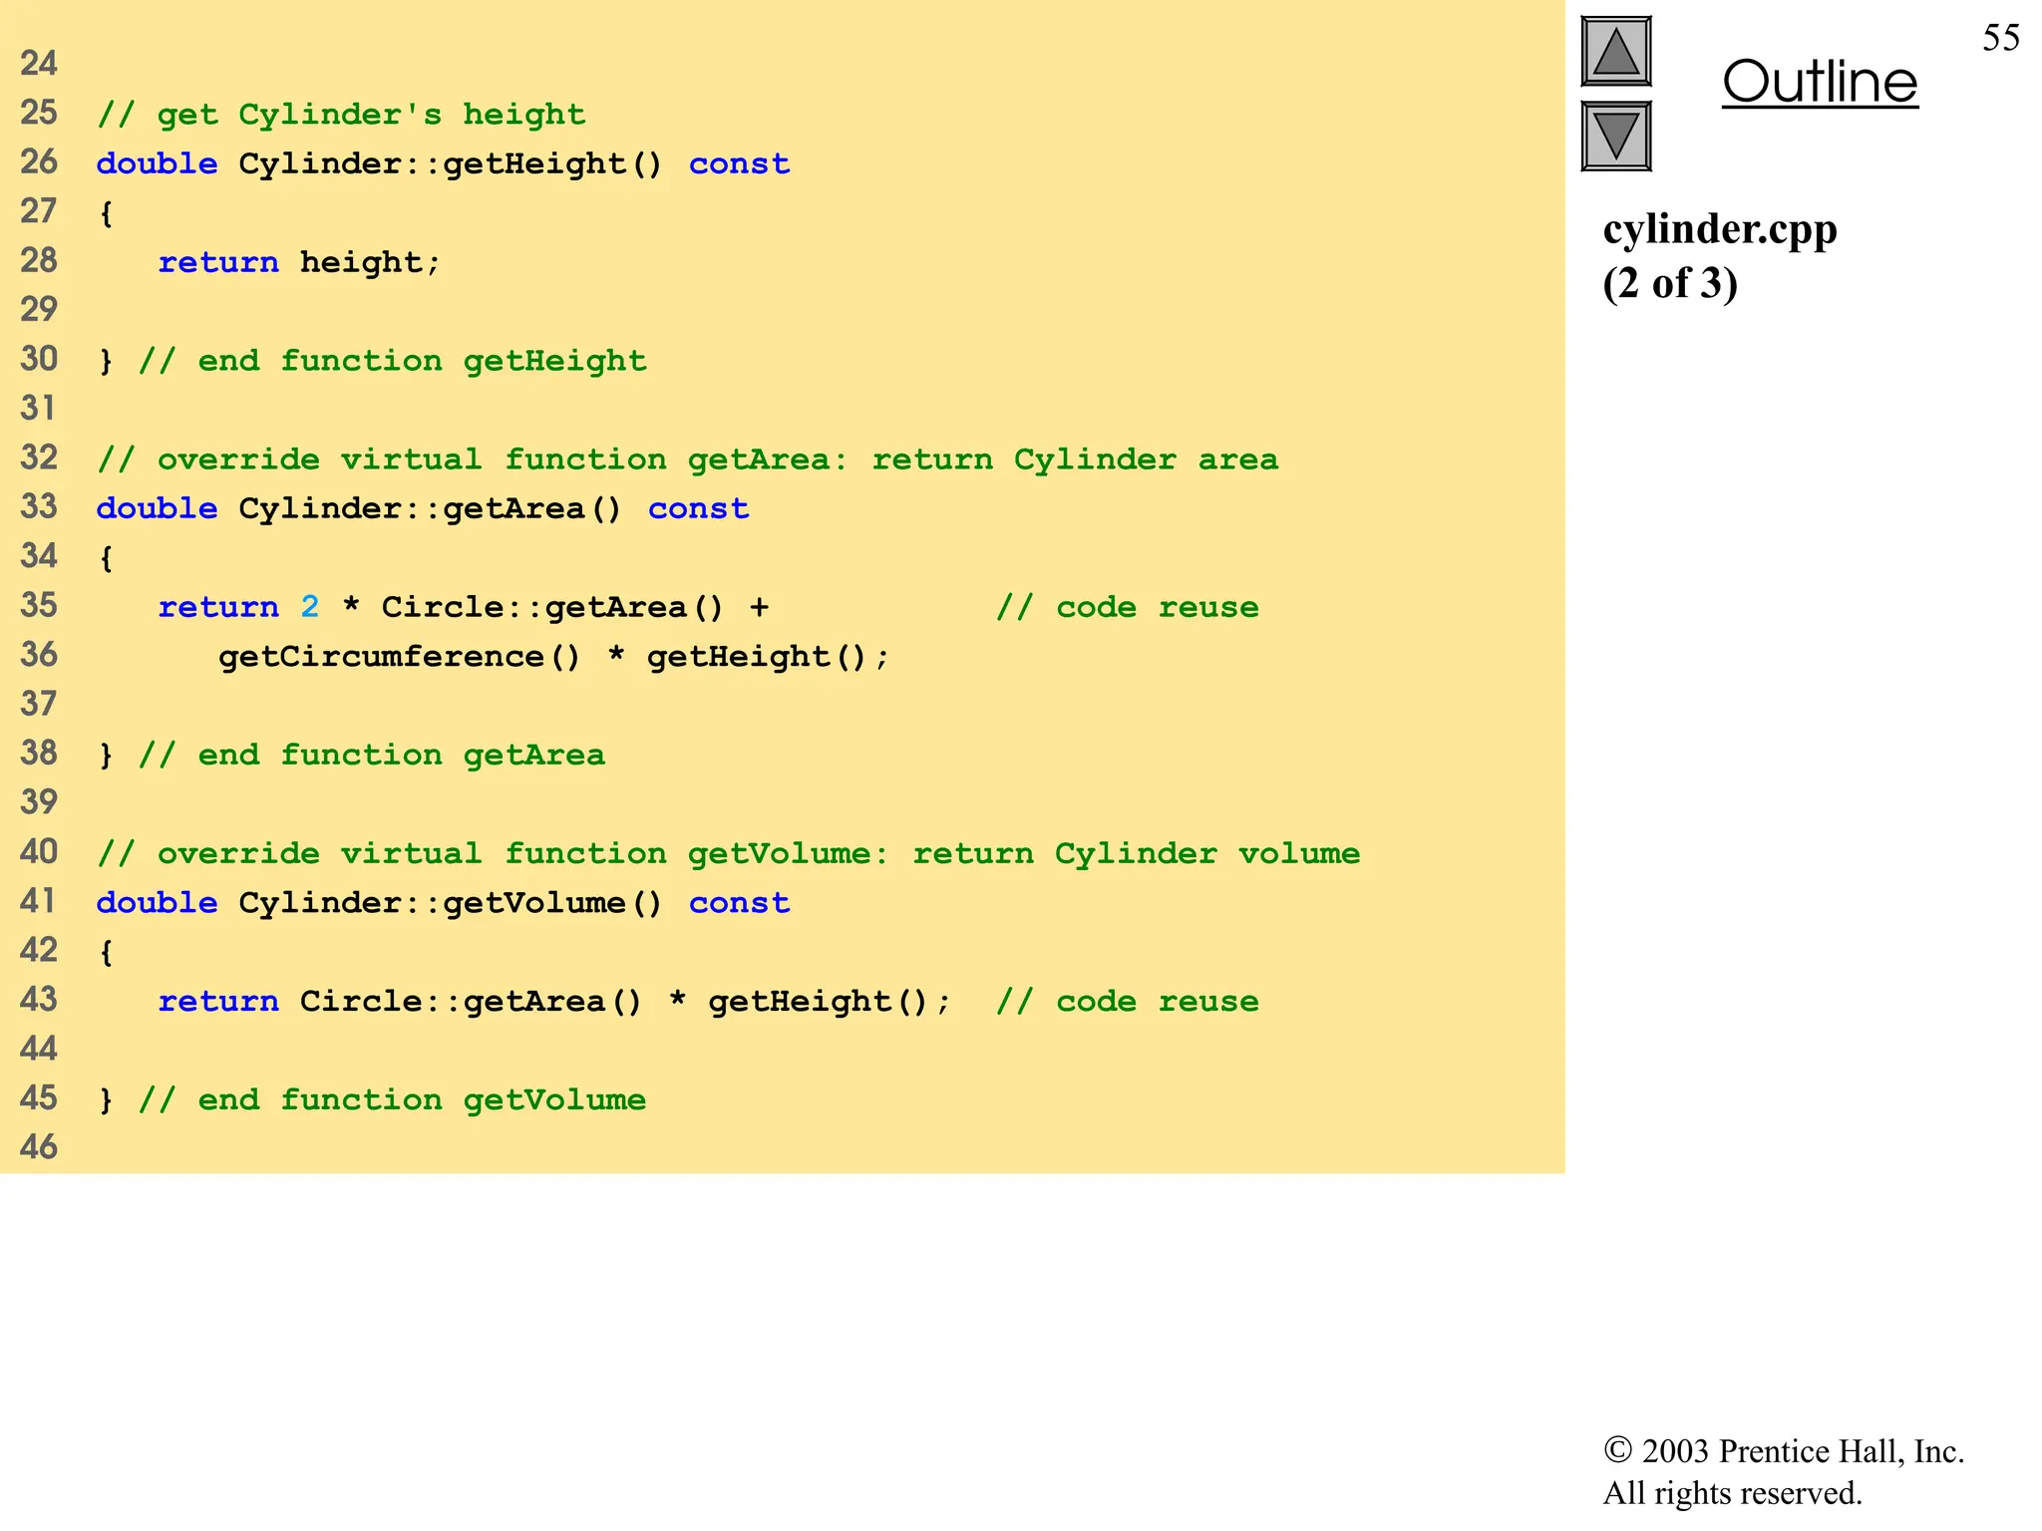Click the '(2 of 3)' page indicator
This screenshot has height=1531, width=2042.
tap(1670, 284)
